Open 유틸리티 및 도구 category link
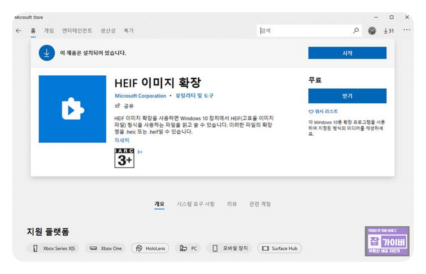The image size is (426, 274). [x=194, y=96]
